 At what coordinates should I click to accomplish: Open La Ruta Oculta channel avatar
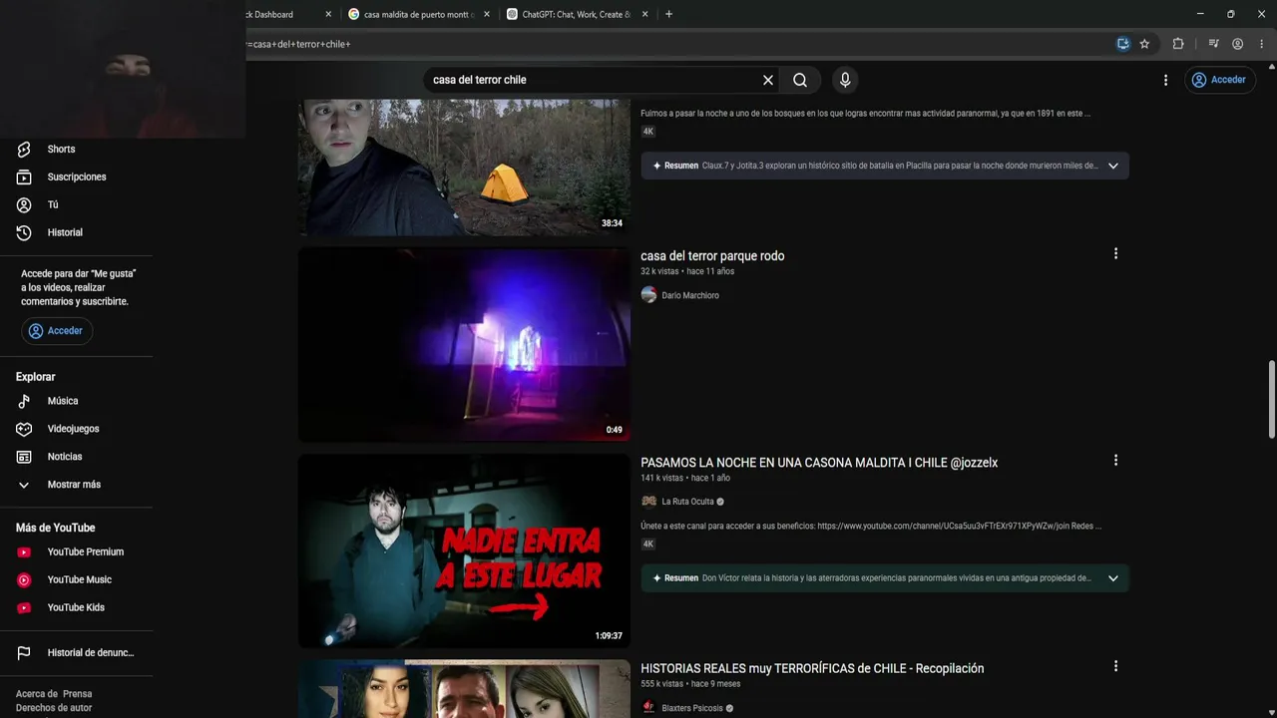[648, 502]
